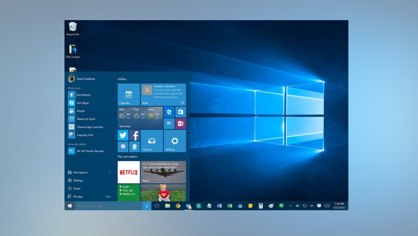
Task: Click Power in the Start menu
Action: (77, 188)
